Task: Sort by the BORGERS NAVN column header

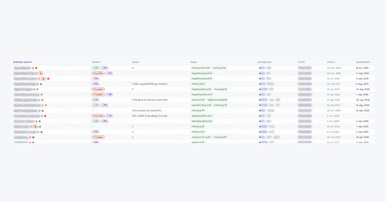Action: point(23,62)
